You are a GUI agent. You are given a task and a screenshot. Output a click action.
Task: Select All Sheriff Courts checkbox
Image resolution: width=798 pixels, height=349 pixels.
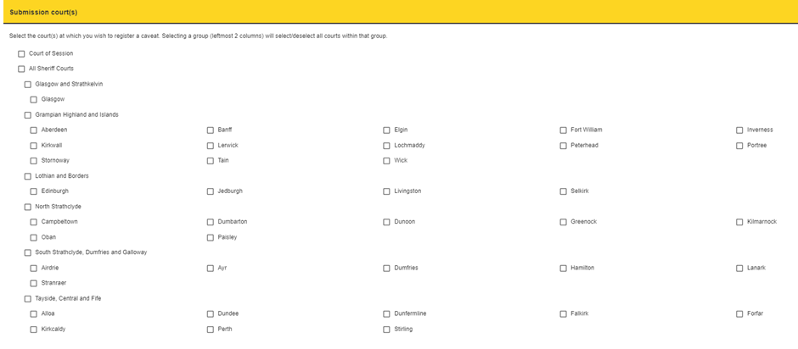coord(21,69)
